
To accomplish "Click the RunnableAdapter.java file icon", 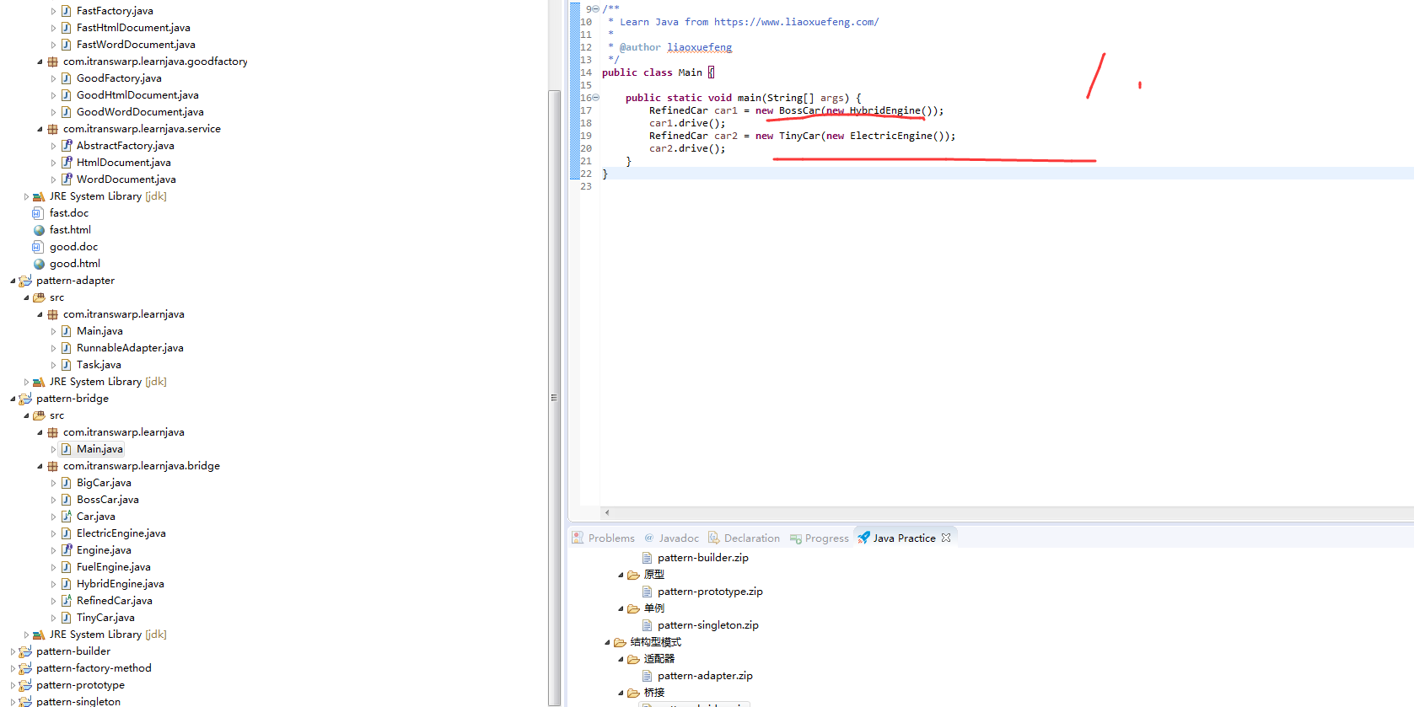I will click(x=66, y=348).
